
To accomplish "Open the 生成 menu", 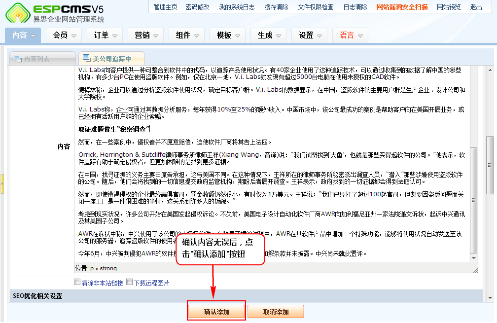I will coord(268,35).
